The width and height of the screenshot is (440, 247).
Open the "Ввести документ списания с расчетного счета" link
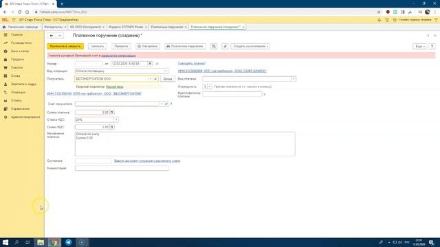pyautogui.click(x=147, y=161)
